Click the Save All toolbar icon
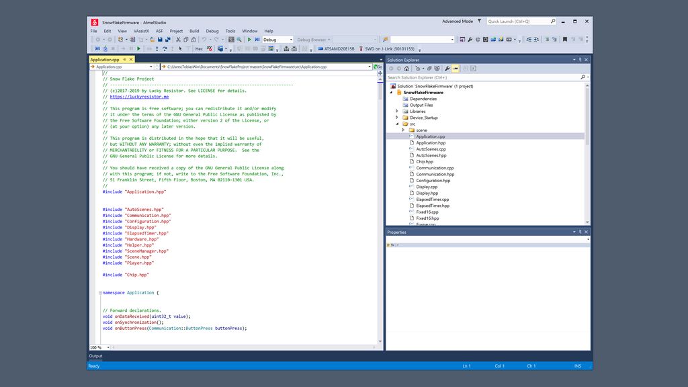The width and height of the screenshot is (688, 387). 167,40
